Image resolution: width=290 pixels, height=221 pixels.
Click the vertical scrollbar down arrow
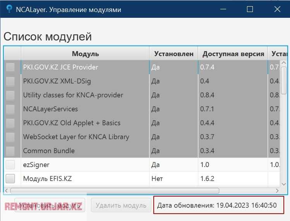[x=284, y=184]
